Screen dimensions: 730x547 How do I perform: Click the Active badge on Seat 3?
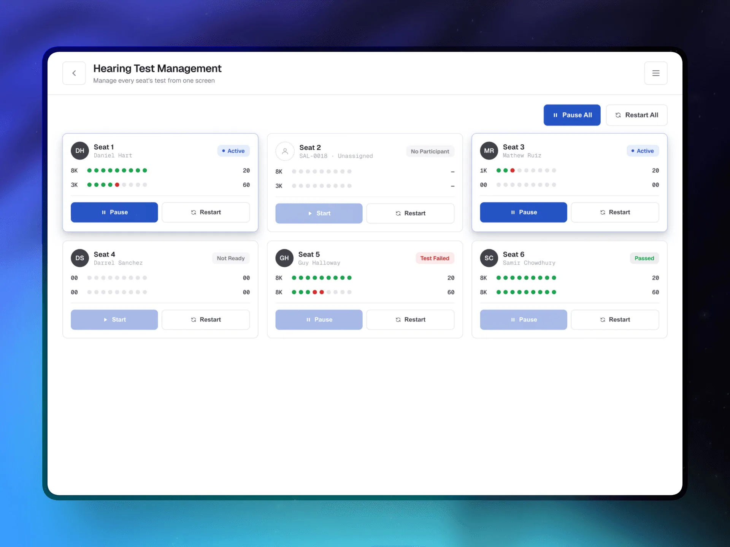click(643, 151)
